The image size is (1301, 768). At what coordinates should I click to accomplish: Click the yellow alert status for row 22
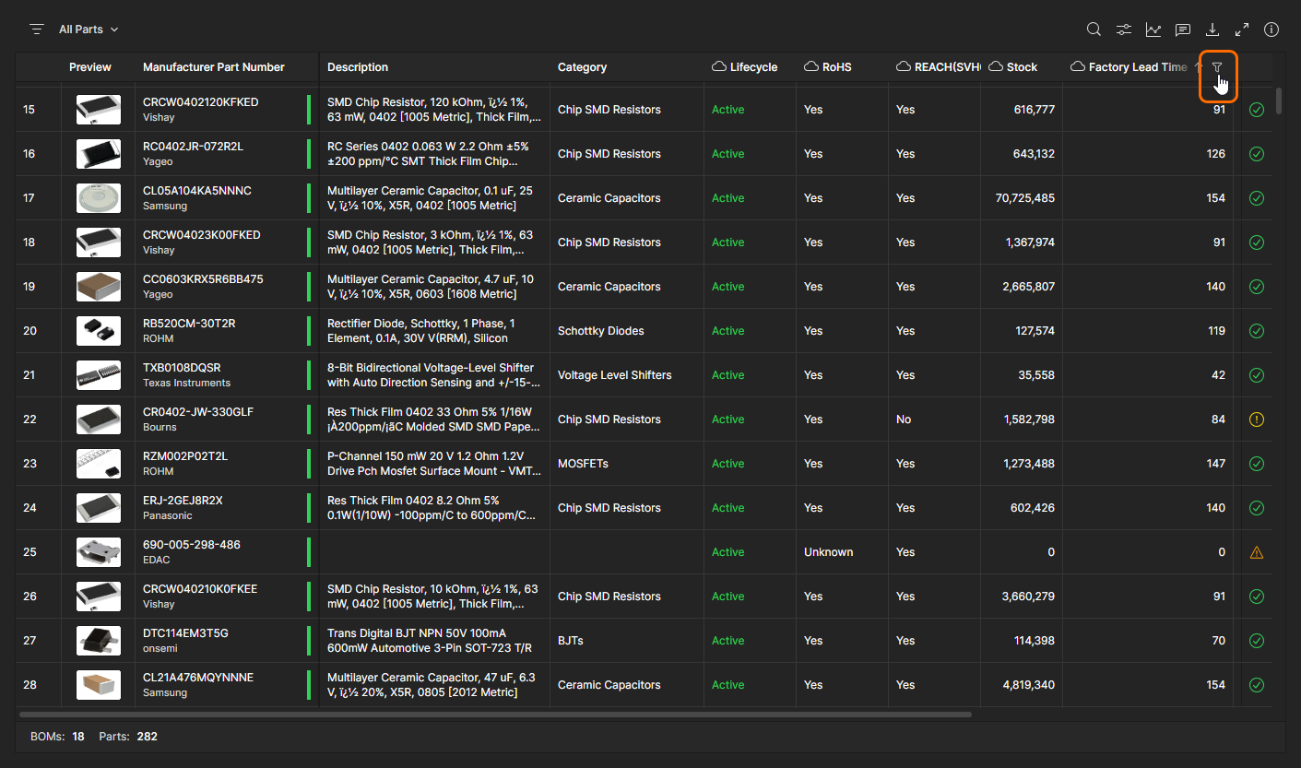tap(1256, 419)
